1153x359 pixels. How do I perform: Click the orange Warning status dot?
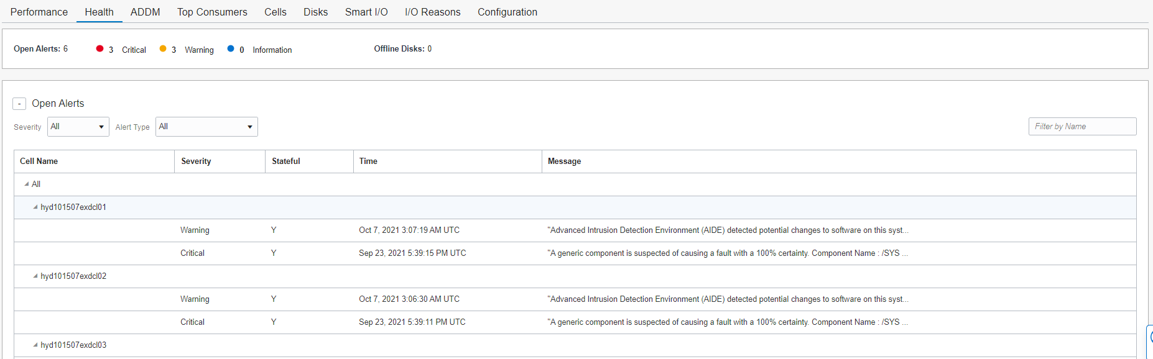(163, 48)
